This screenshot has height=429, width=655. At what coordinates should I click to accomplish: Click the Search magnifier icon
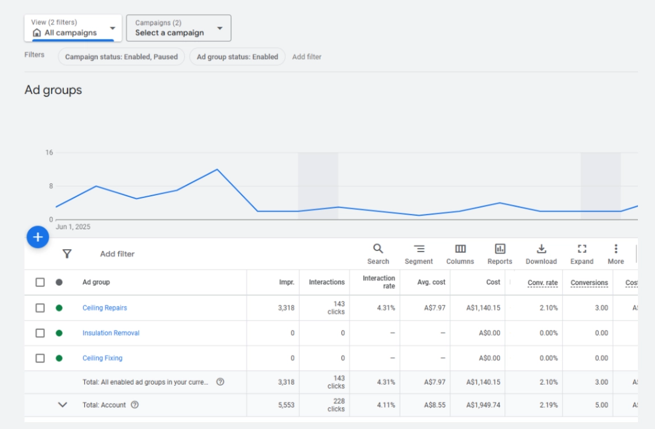378,249
